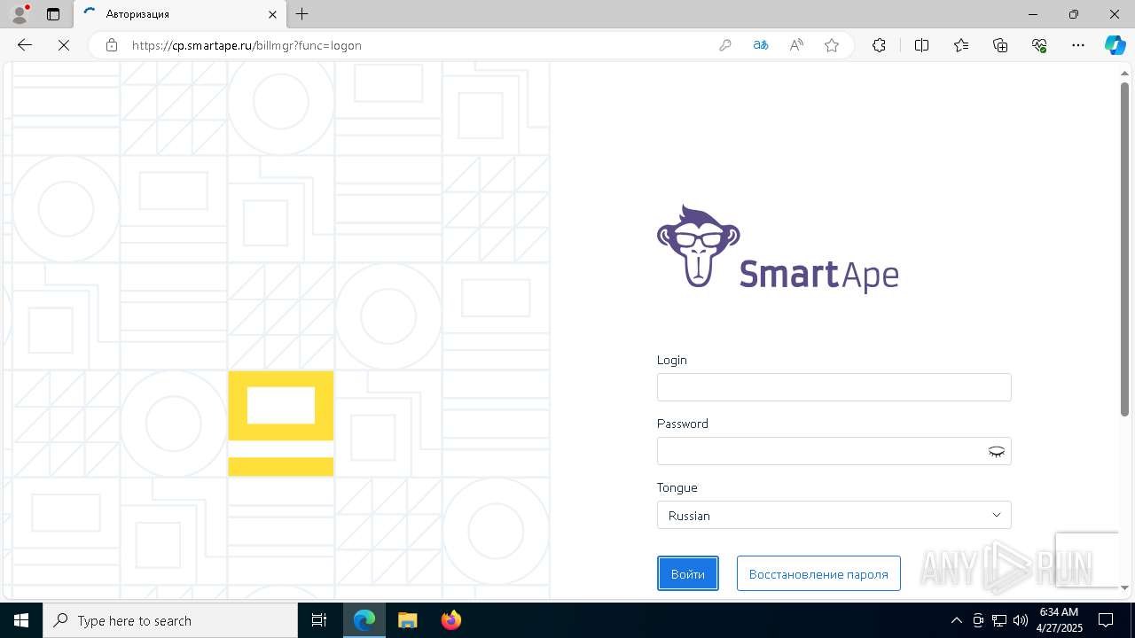This screenshot has height=638, width=1135.
Task: Click the address bar URL
Action: pos(247,45)
